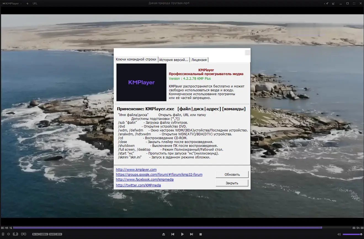Click the /cd command line entry
The height and width of the screenshot is (239, 364).
[153, 138]
